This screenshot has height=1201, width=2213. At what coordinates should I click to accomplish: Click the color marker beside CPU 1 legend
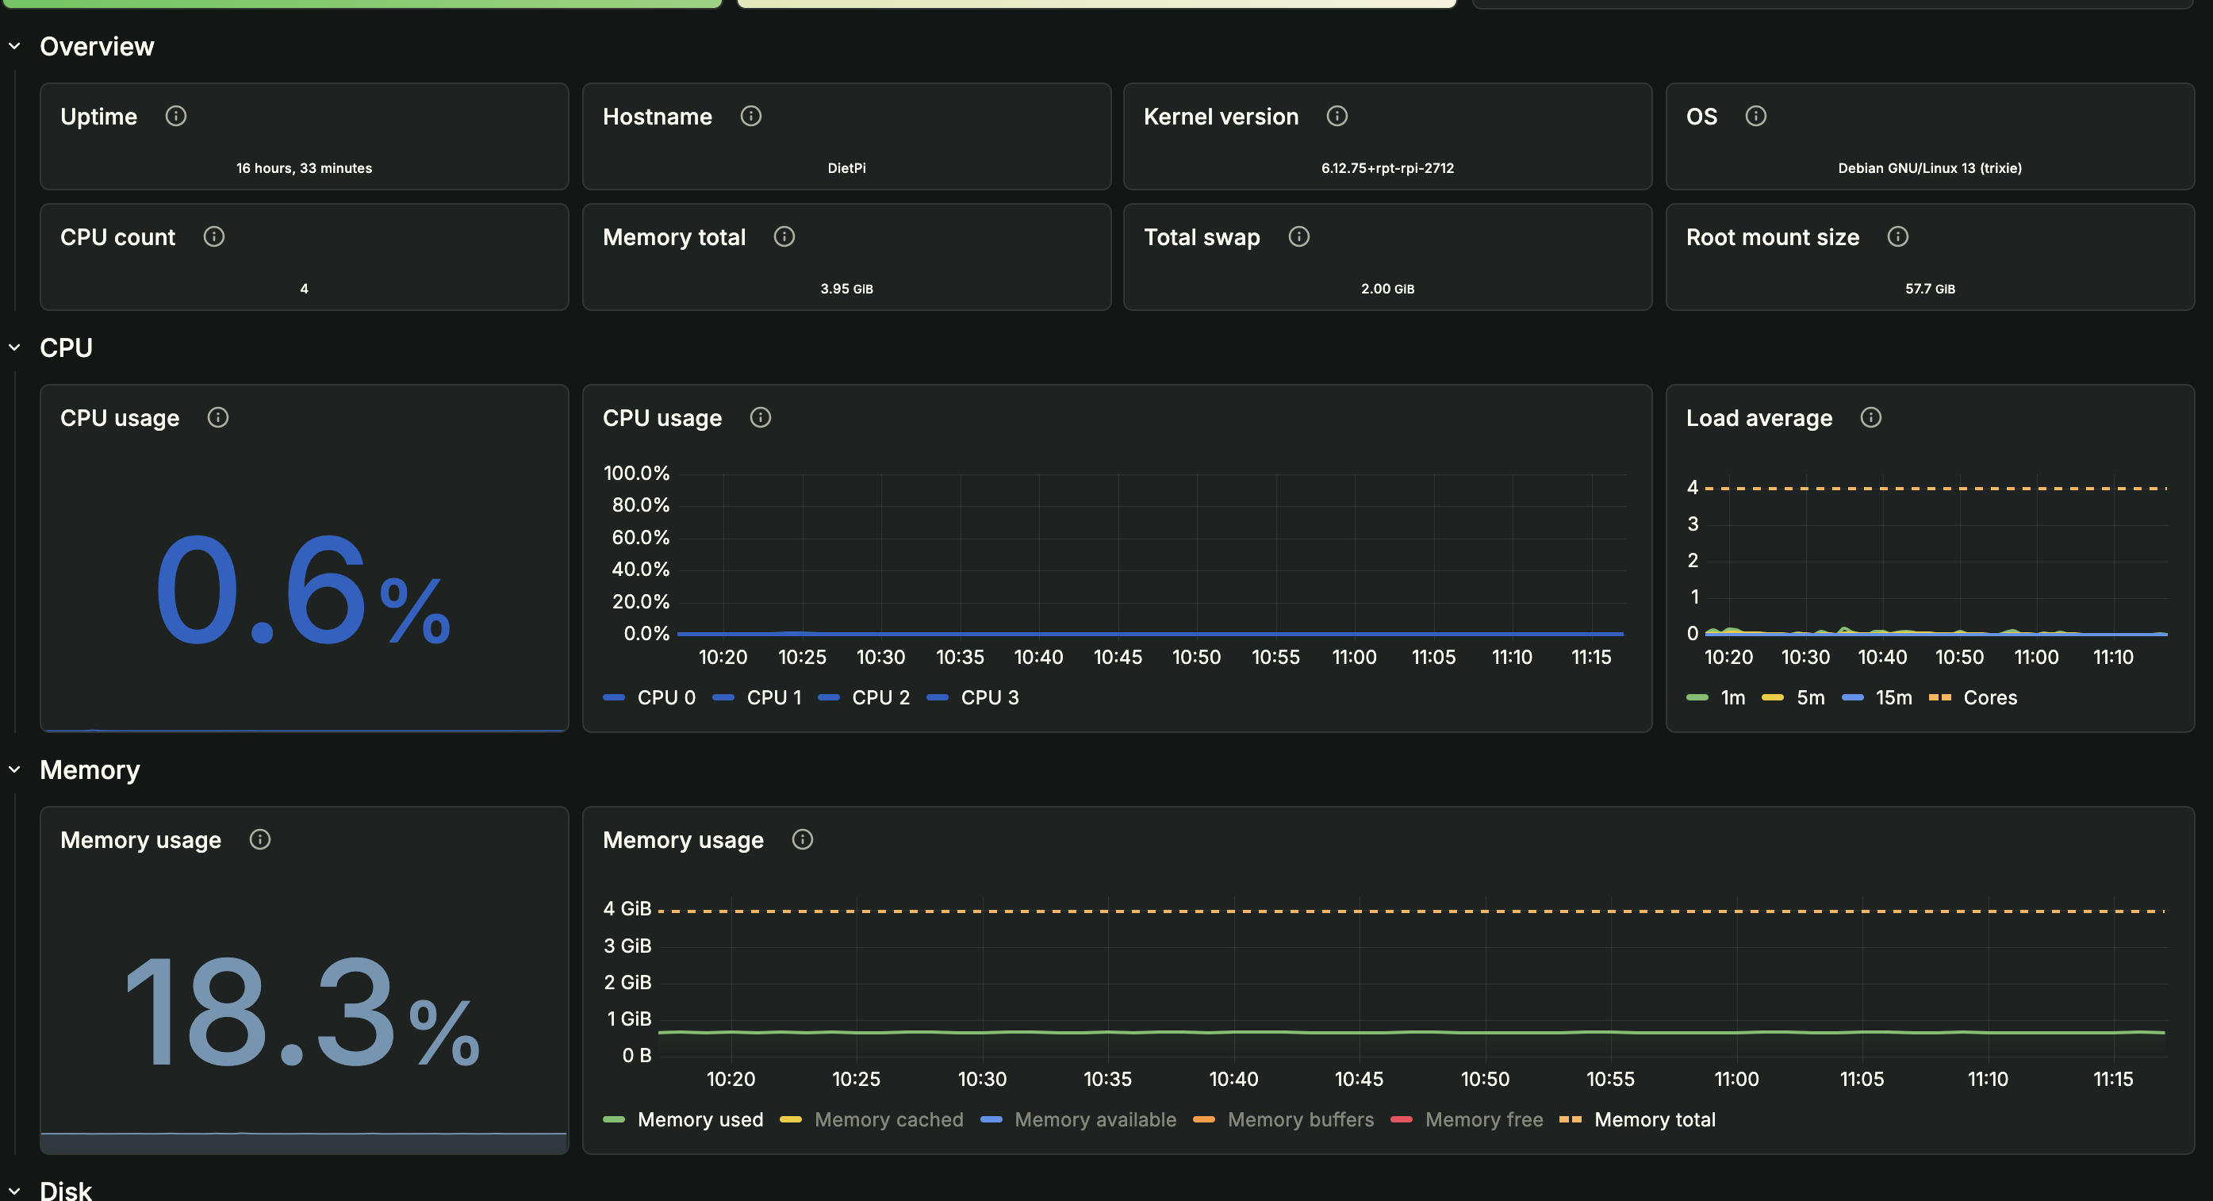click(723, 696)
